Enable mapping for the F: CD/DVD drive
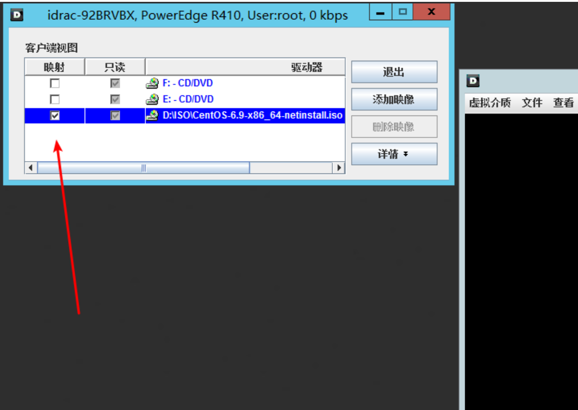Image resolution: width=578 pixels, height=410 pixels. [x=55, y=84]
